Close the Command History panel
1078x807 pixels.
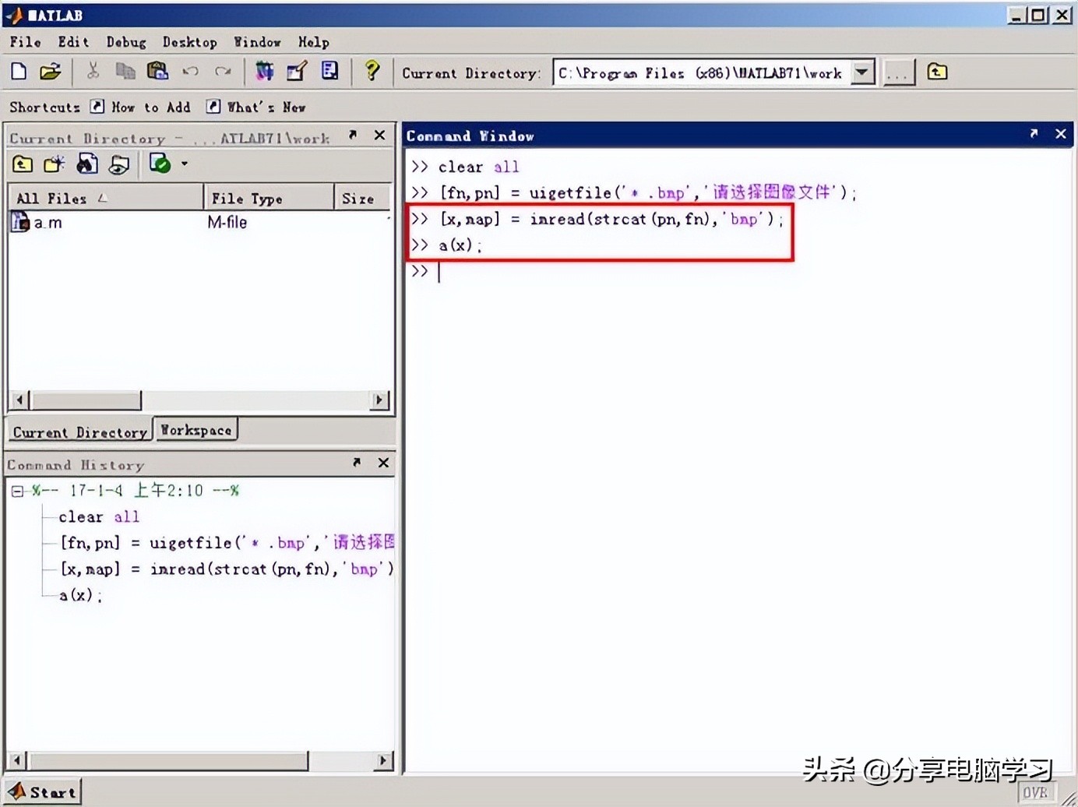pos(383,463)
